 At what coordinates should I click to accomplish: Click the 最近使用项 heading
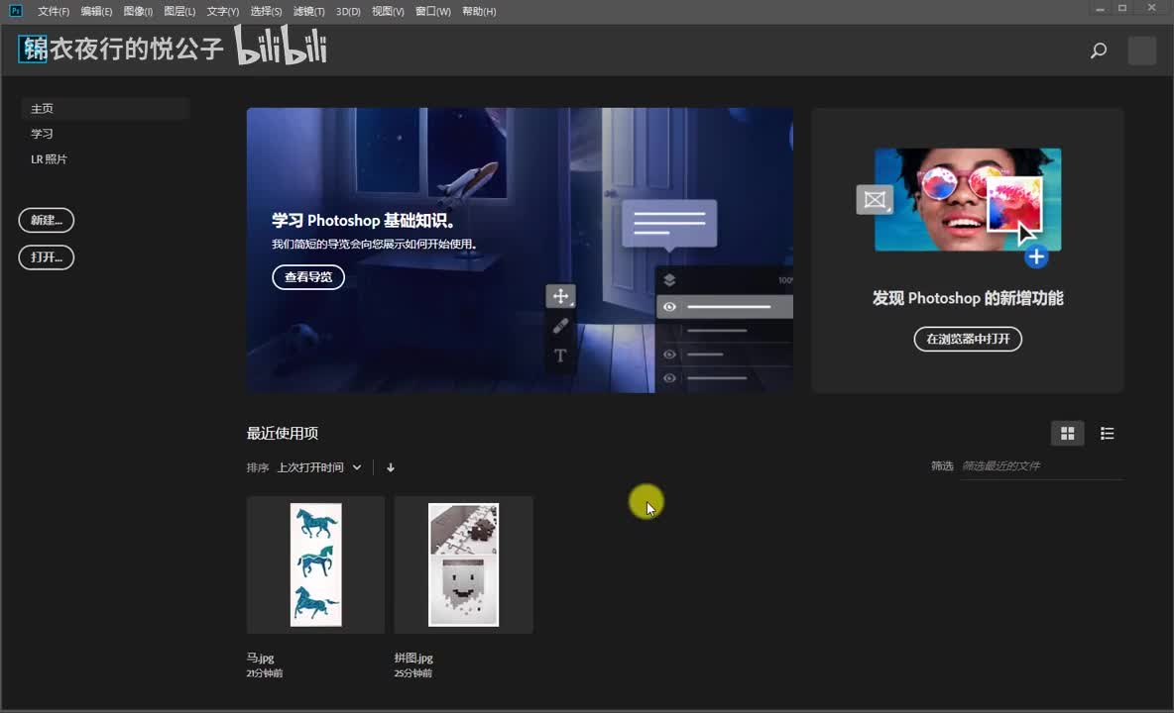point(283,434)
